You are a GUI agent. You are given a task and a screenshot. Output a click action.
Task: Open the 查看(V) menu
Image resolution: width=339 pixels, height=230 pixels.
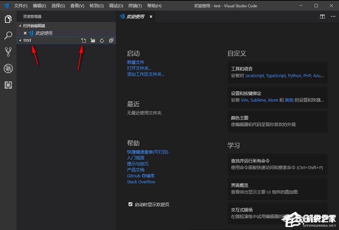tap(77, 6)
